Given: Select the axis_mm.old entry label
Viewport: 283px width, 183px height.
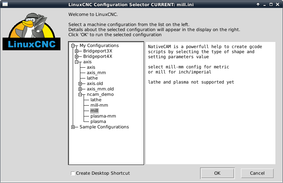Looking at the screenshot, I should (100, 89).
